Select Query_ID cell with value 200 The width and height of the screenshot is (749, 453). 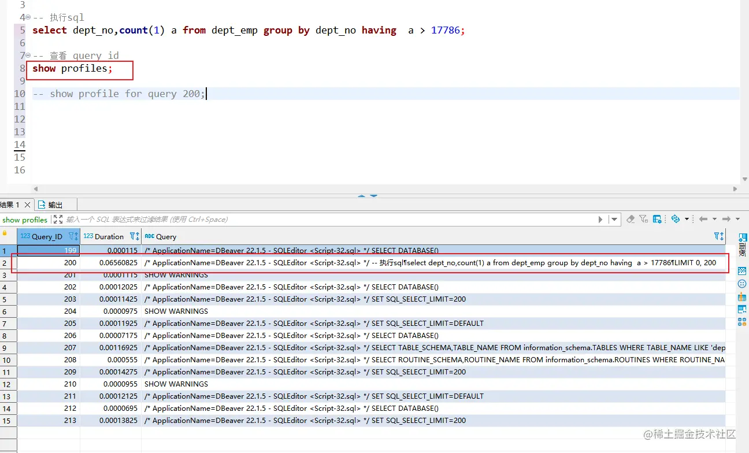coord(49,263)
